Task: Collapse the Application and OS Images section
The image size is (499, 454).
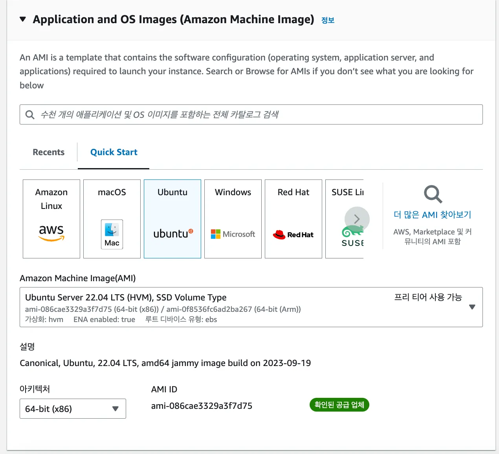Action: 23,19
